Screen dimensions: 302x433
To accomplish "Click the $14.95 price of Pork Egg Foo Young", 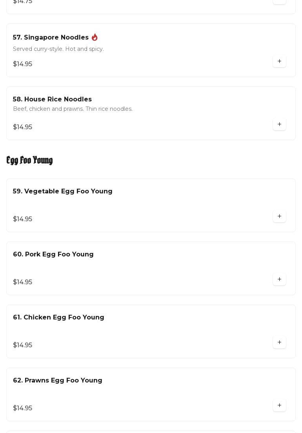I will tap(23, 282).
